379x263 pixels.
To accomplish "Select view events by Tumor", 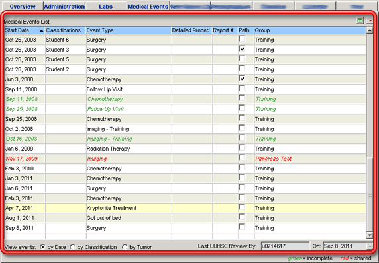I will click(x=125, y=247).
